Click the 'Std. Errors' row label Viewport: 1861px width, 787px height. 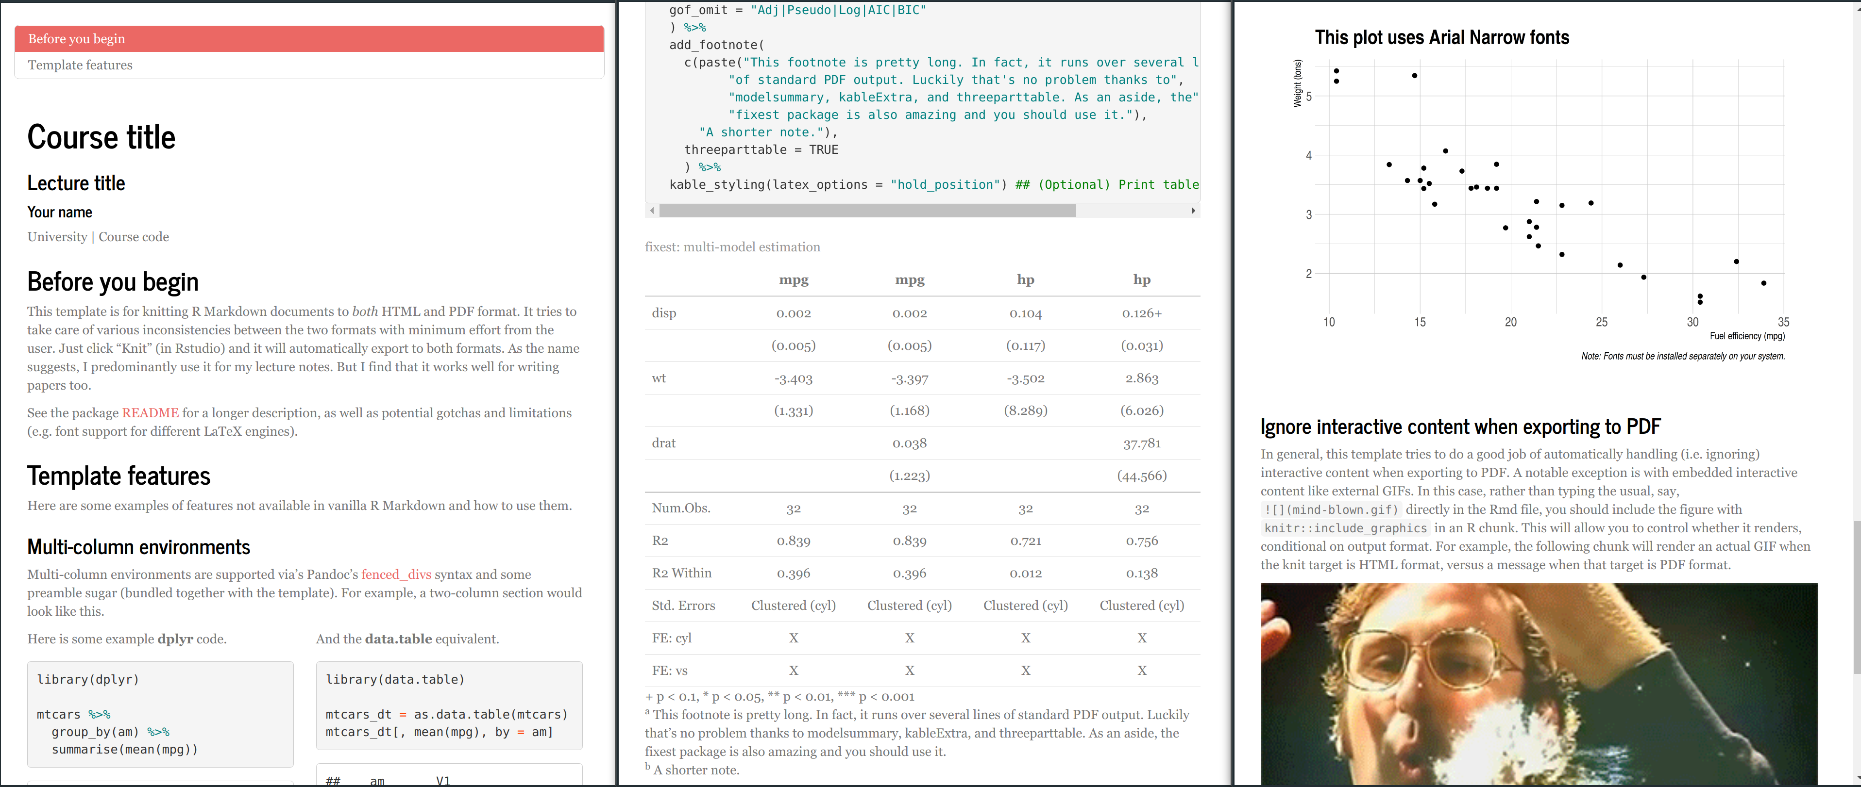tap(683, 606)
